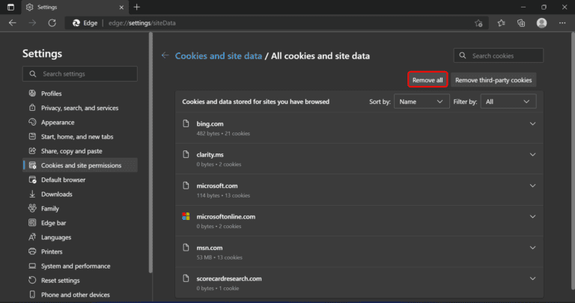The width and height of the screenshot is (575, 303).
Task: Follow the Cookies and site data breadcrumb link
Action: 219,55
